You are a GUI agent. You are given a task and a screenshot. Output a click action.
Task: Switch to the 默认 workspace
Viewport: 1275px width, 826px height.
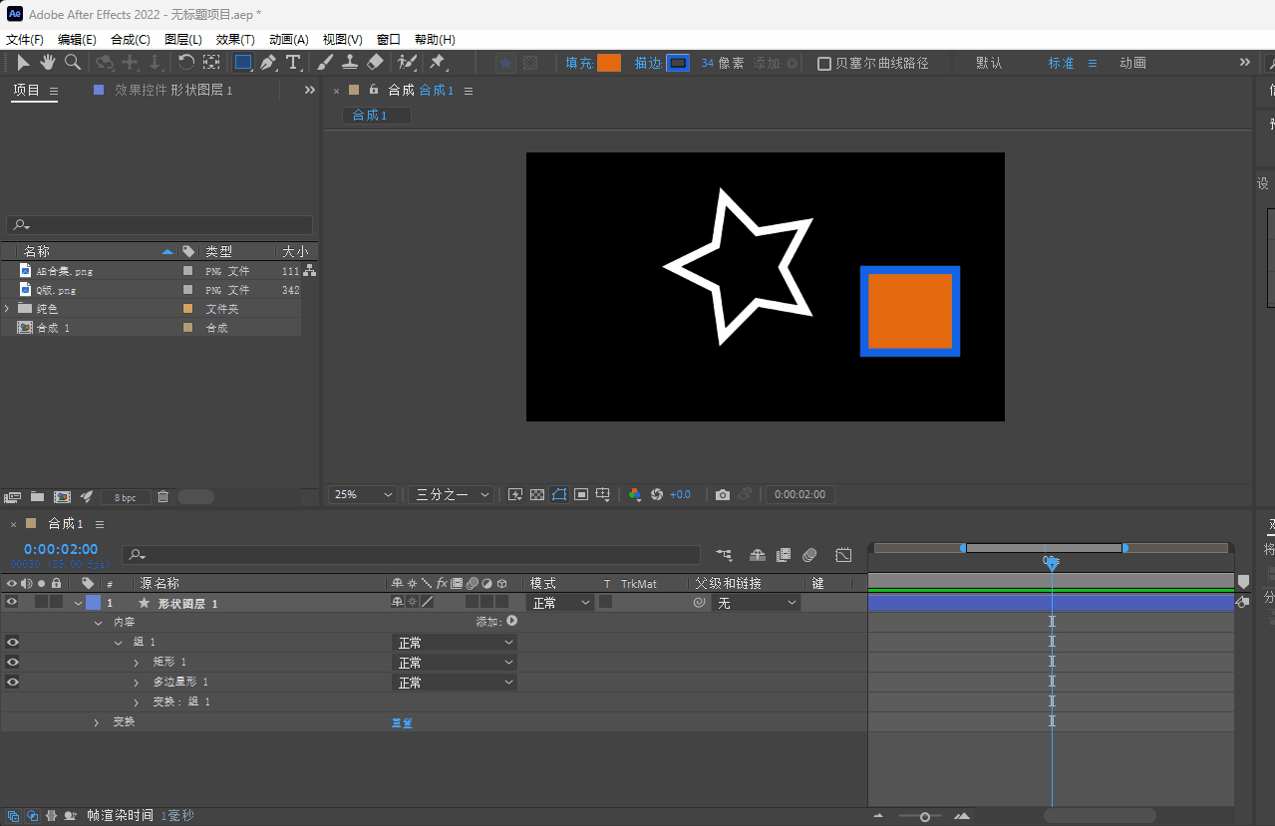[989, 63]
